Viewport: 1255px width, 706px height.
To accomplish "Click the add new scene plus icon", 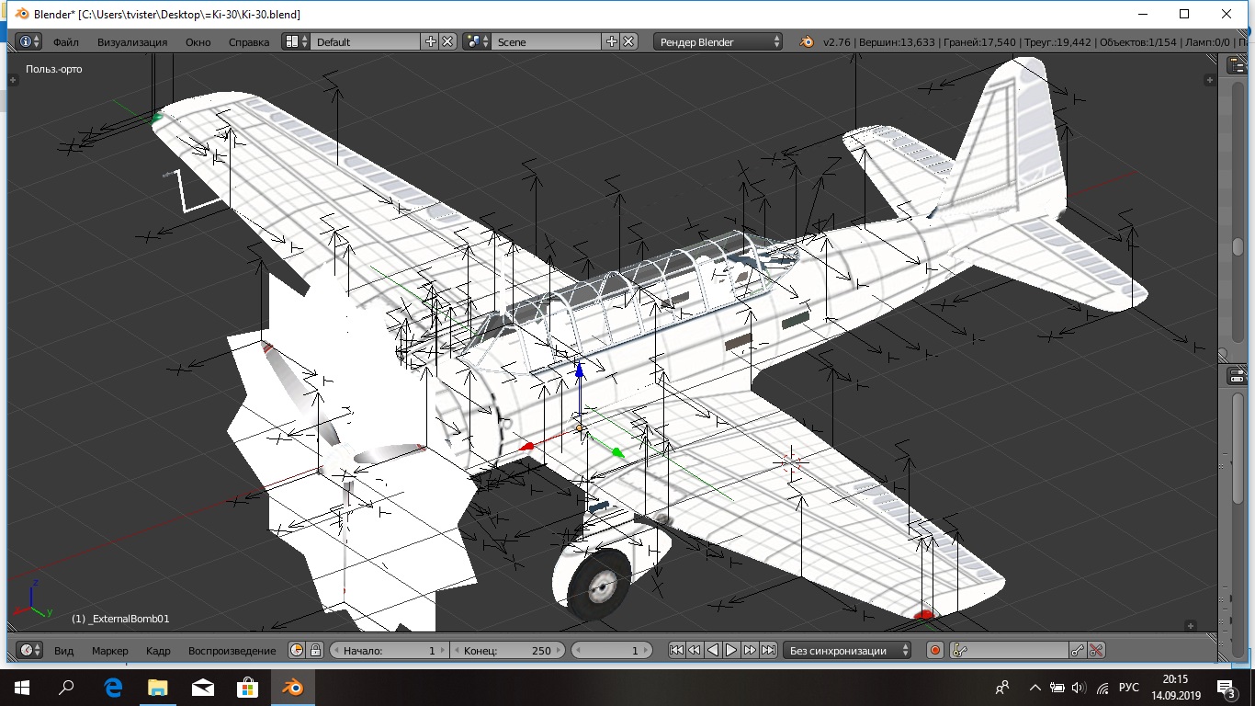I will [x=612, y=41].
